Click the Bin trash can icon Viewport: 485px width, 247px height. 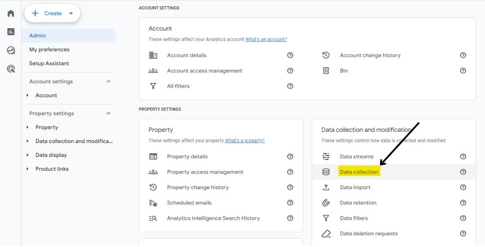coord(326,71)
